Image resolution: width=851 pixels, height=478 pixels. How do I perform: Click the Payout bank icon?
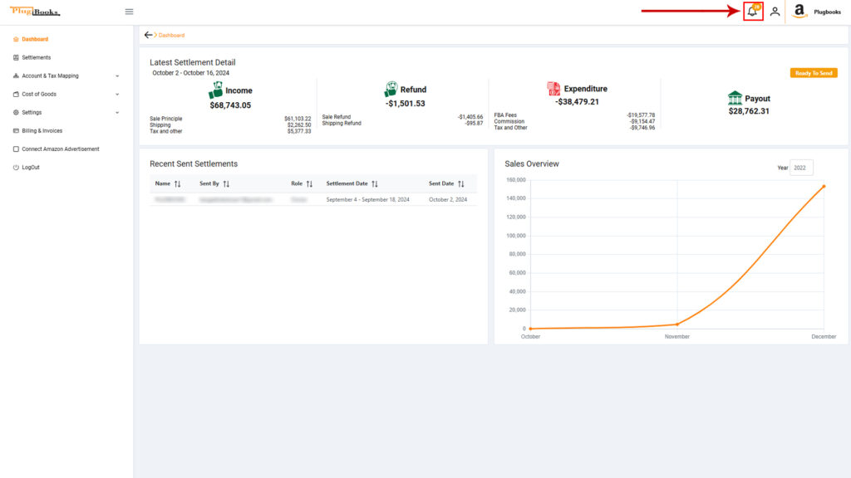[x=735, y=98]
